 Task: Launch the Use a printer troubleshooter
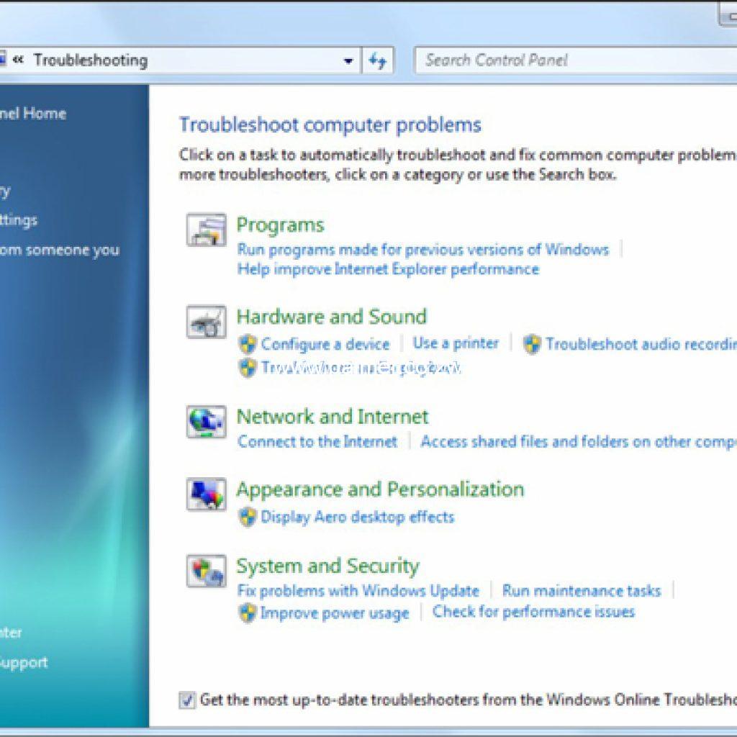456,343
